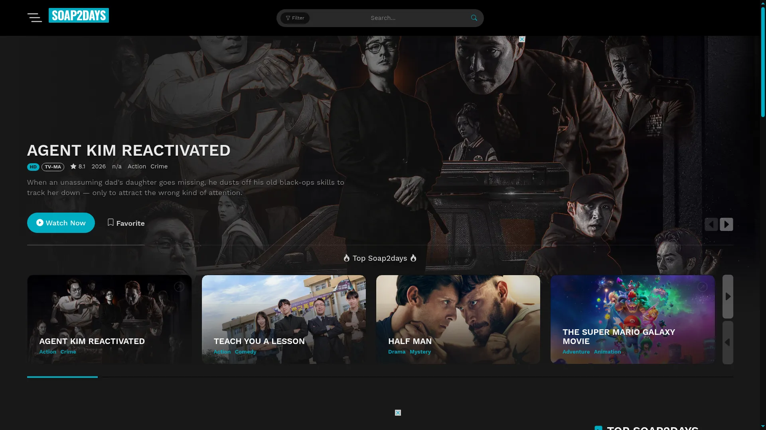Show the next hero banner slide
This screenshot has width=766, height=430.
[x=727, y=224]
